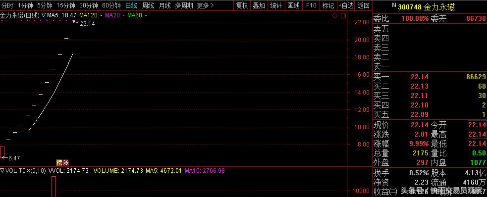Screen dimensions: 487x197
Task: Click the 22.14 high price marker
Action: (x=87, y=24)
